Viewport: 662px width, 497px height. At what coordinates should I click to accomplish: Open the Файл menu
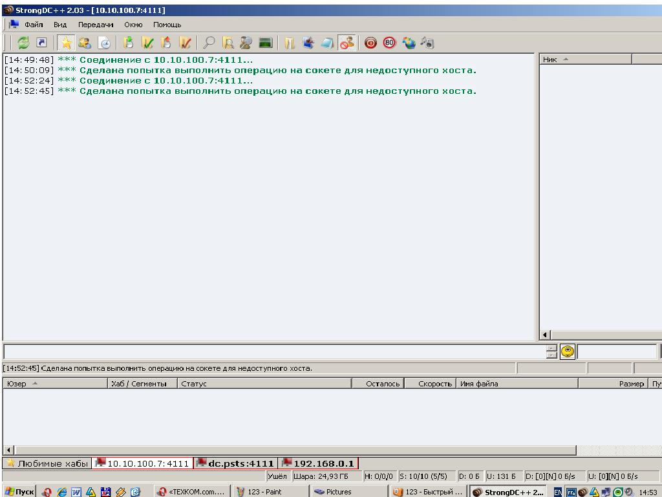point(34,25)
